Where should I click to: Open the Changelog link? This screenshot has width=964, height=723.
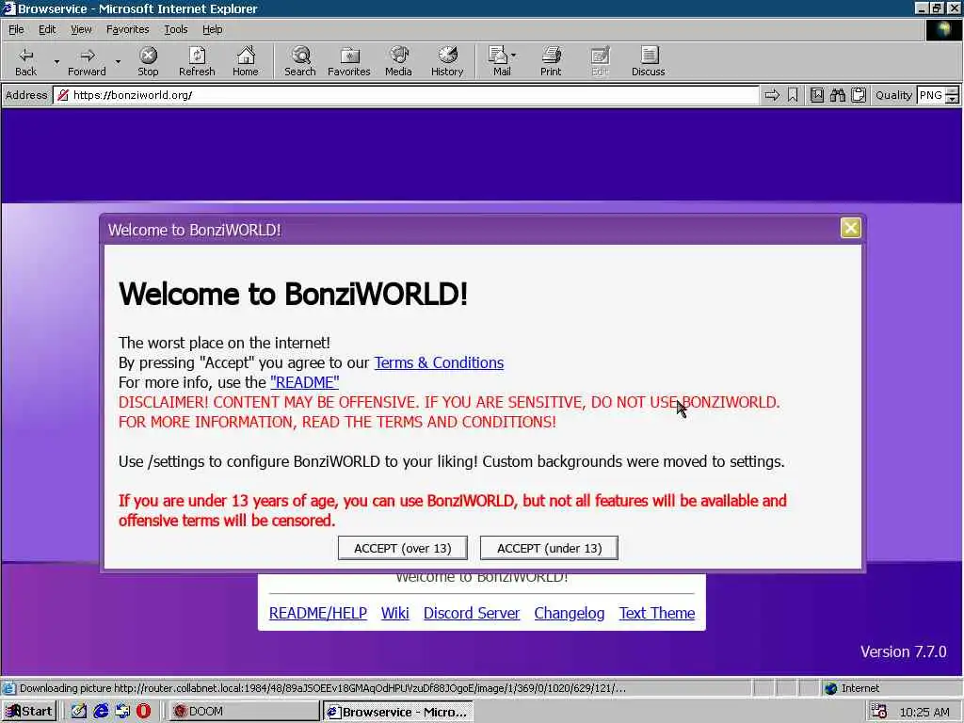570,613
